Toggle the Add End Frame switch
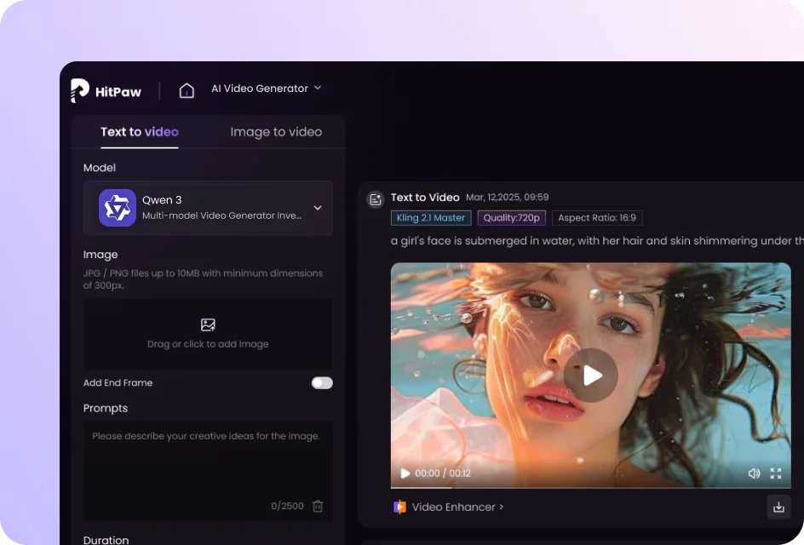804x545 pixels. coord(322,383)
